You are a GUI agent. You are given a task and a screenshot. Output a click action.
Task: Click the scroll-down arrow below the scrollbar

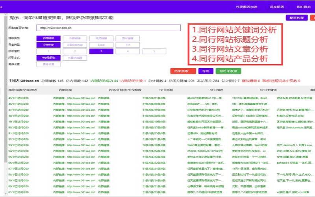pos(6,194)
